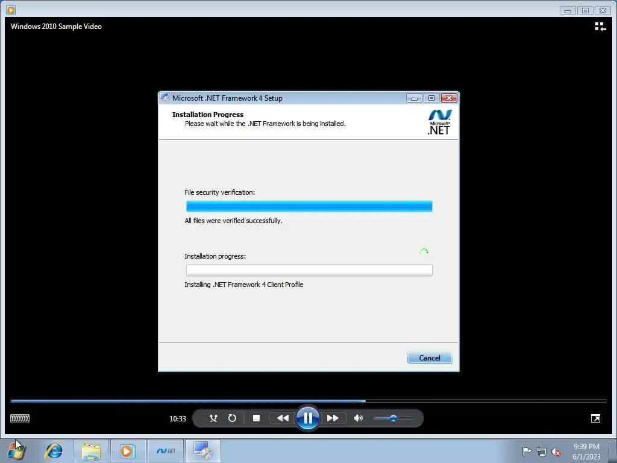
Task: Close the .NET Framework 4 Setup dialog
Action: click(x=449, y=98)
